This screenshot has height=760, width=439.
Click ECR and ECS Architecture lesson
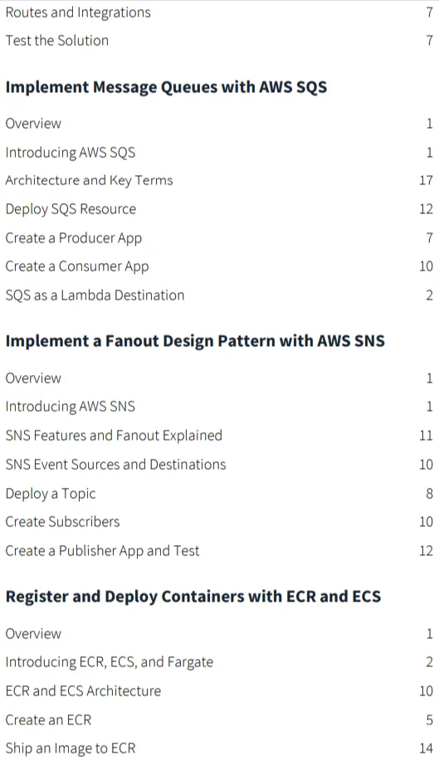[x=83, y=690]
